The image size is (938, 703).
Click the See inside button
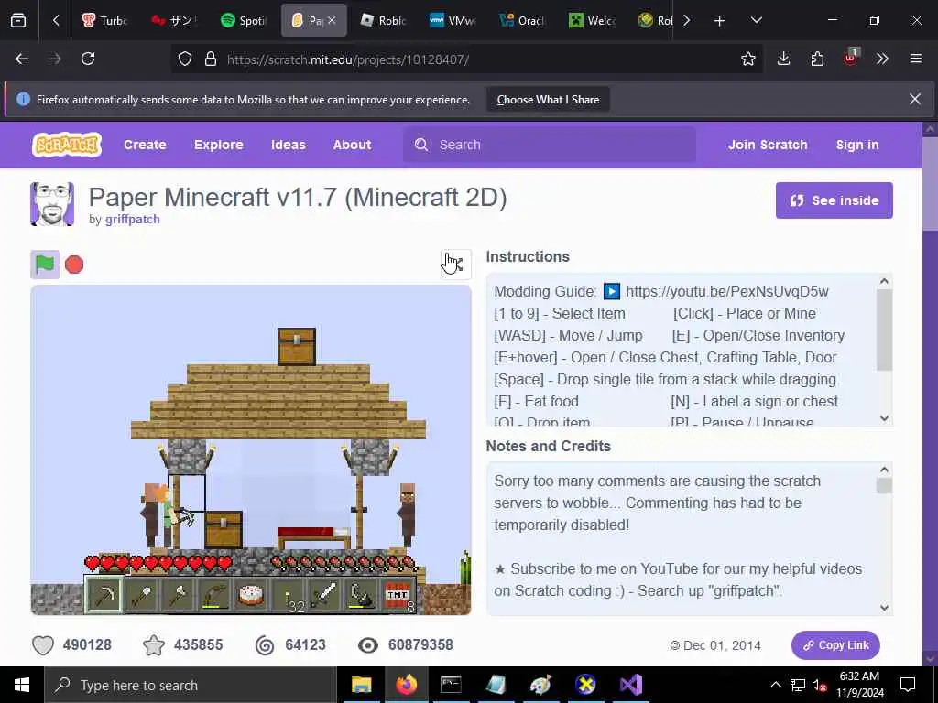(x=834, y=200)
